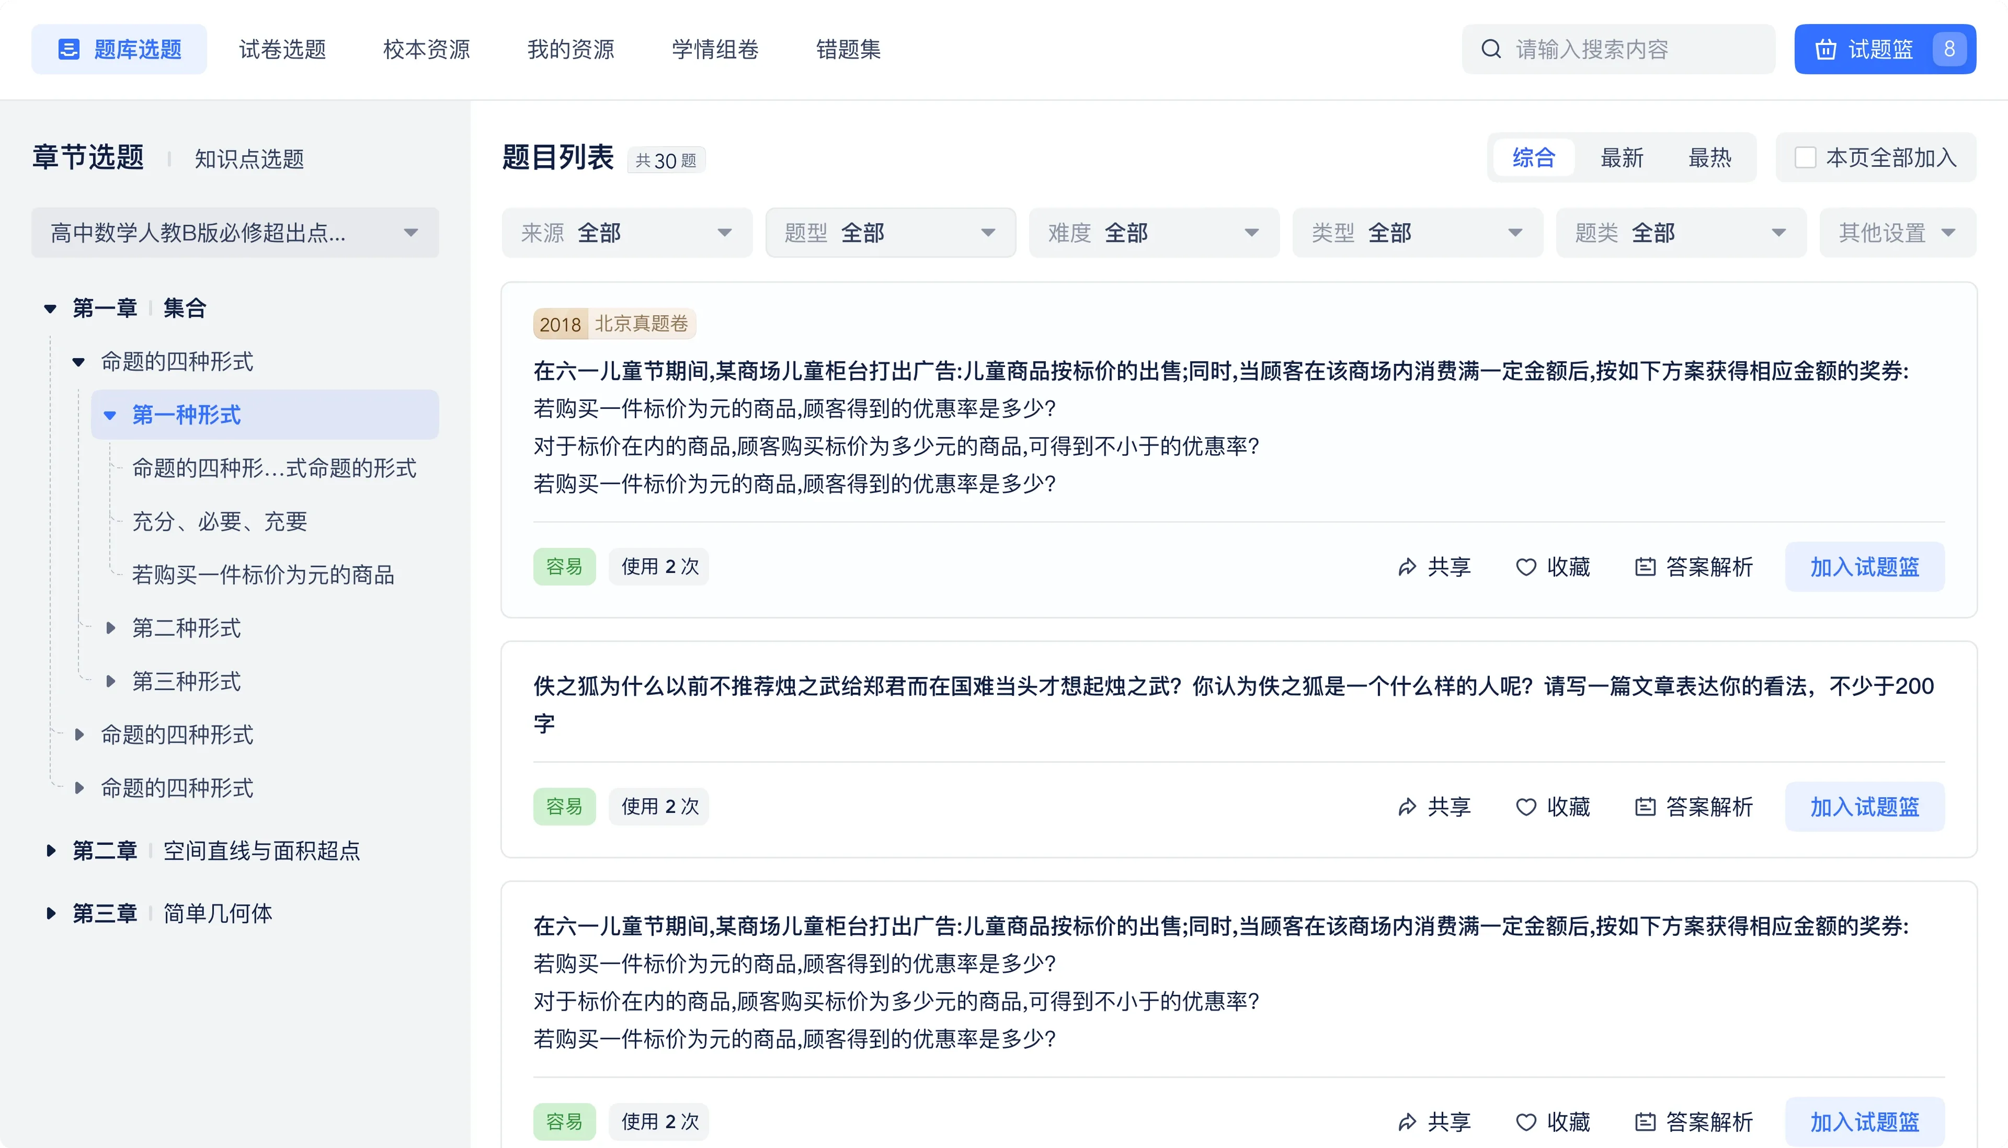This screenshot has width=2008, height=1148.
Task: Click the 请输入搜索内容 search field
Action: [1618, 49]
